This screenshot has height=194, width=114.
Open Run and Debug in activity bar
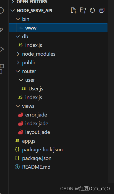[x=2, y=49]
